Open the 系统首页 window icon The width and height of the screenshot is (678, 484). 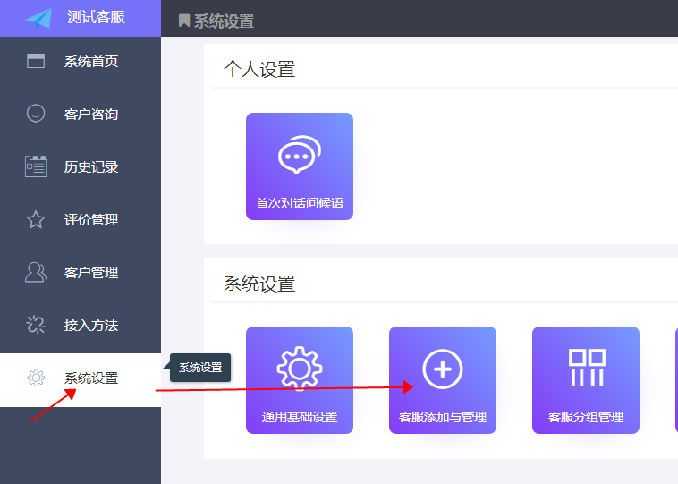[36, 61]
